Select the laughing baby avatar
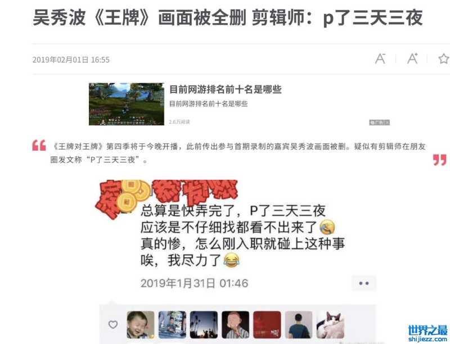The image size is (450, 344). pos(141,325)
